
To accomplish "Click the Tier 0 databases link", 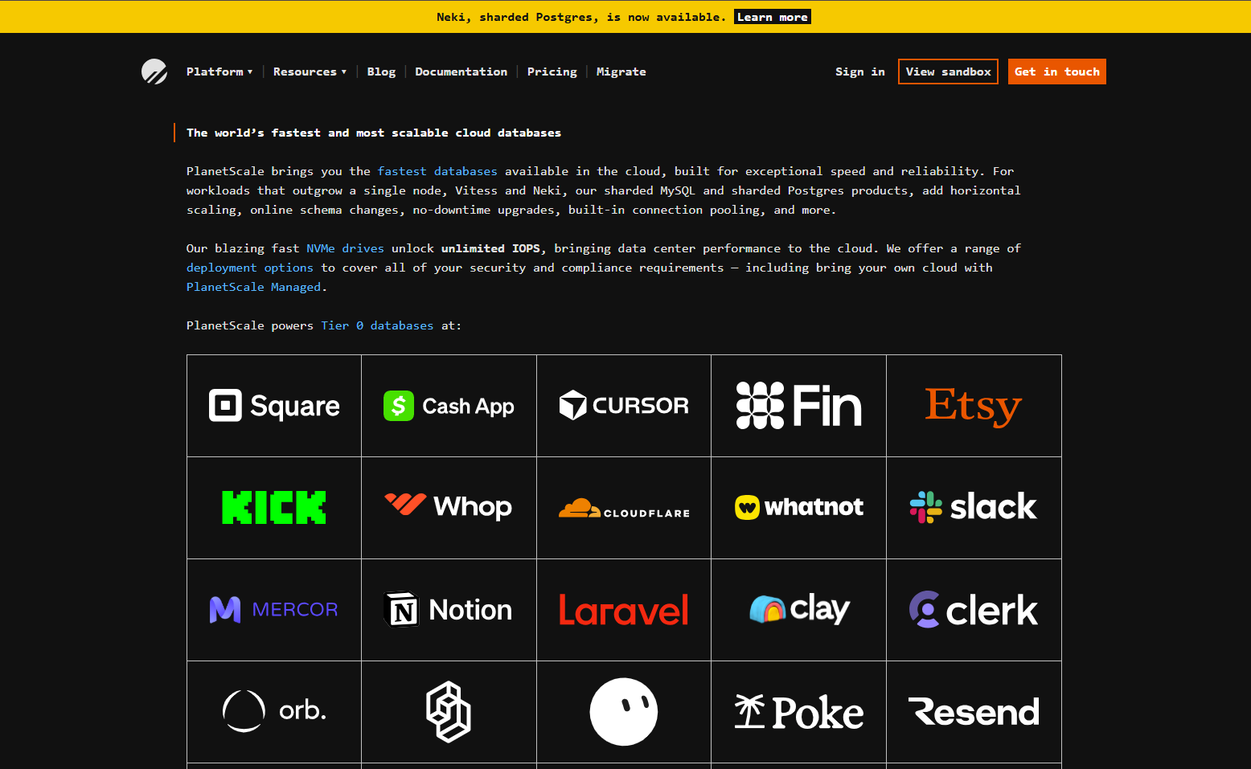I will pyautogui.click(x=377, y=325).
